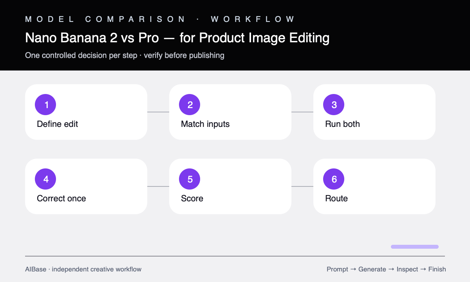The image size is (470, 282).
Task: Click the 'Prompt → Generate → Inspect → Finish' text
Action: tap(386, 269)
